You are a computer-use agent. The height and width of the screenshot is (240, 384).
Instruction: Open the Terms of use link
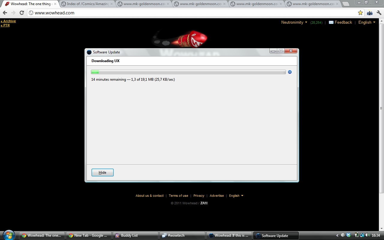point(178,196)
